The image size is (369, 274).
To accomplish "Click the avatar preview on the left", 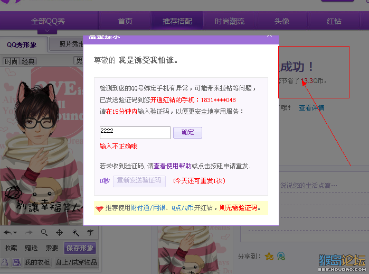I will (x=41, y=145).
